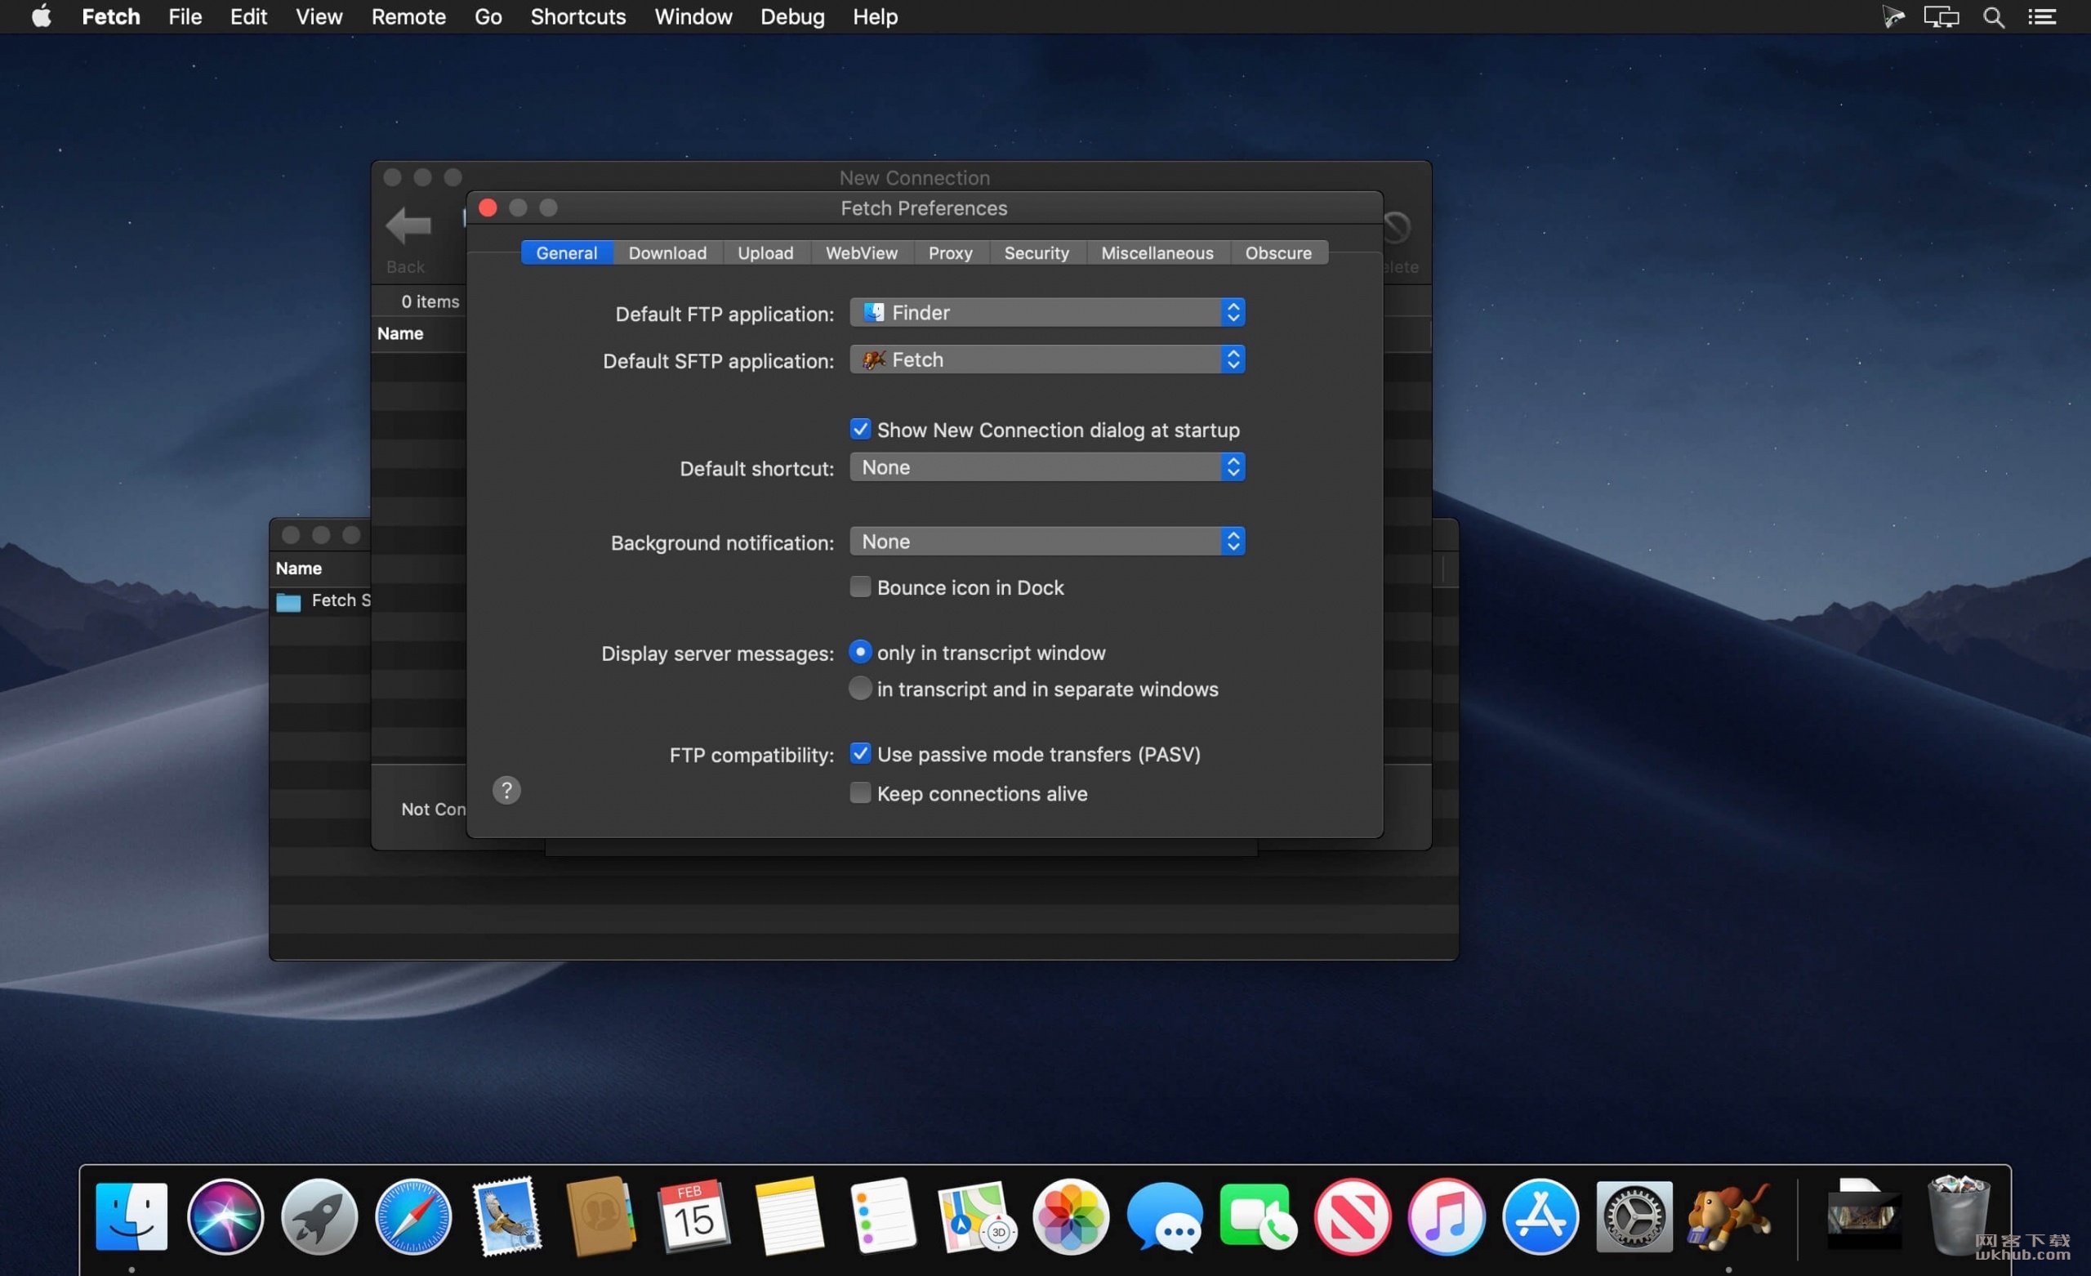The height and width of the screenshot is (1276, 2091).
Task: Open News app in Dock
Action: click(x=1353, y=1216)
